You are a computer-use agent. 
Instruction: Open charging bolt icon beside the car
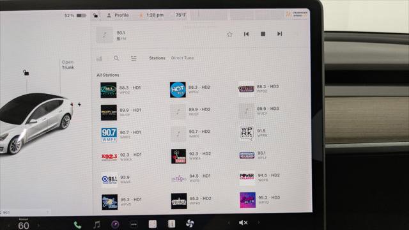(x=79, y=104)
